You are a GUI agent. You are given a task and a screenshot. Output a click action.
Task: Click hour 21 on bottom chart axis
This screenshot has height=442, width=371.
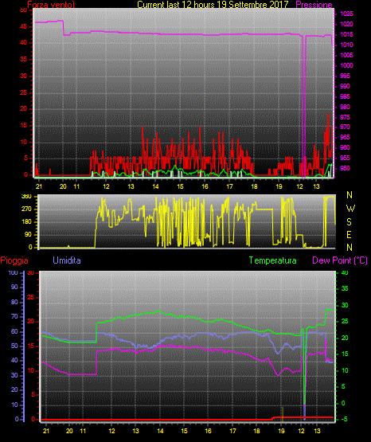pos(46,431)
